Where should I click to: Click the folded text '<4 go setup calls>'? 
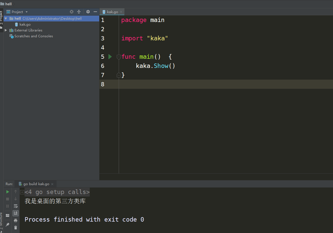[57, 192]
